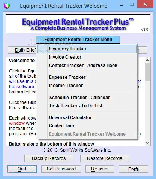Minimize the Equipment Rental Tracker window
This screenshot has width=156, height=179.
pos(121,5)
